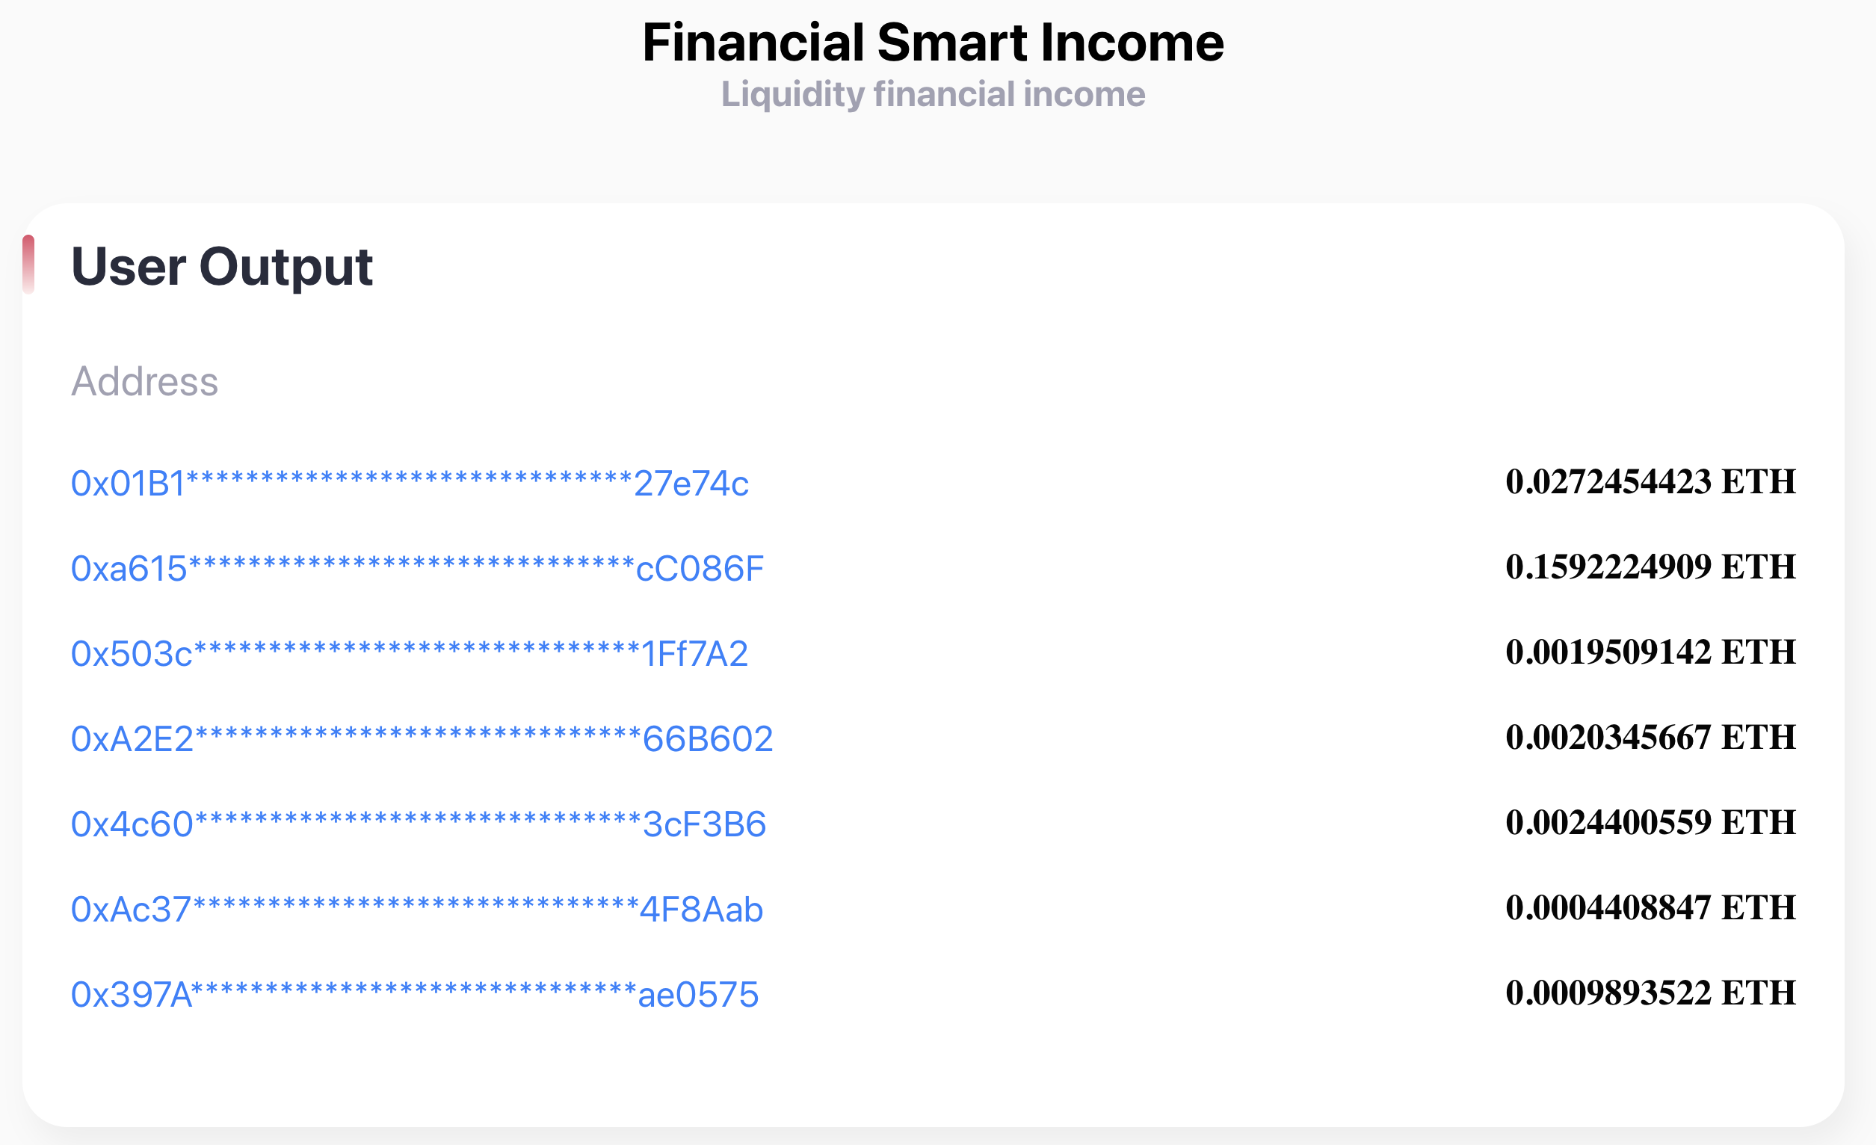Viewport: 1876px width, 1145px height.
Task: Open address 0xa615...cC086F link
Action: (x=417, y=569)
